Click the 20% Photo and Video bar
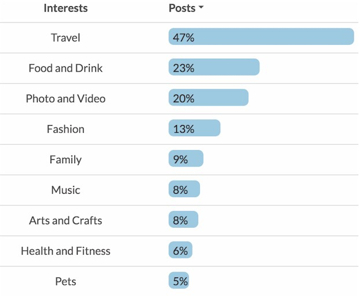 point(208,98)
